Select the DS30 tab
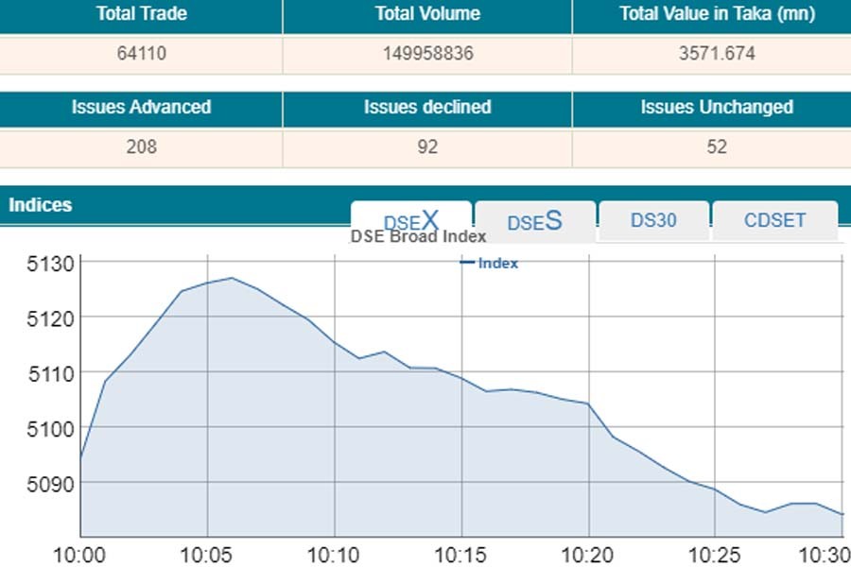851x567 pixels. (653, 221)
